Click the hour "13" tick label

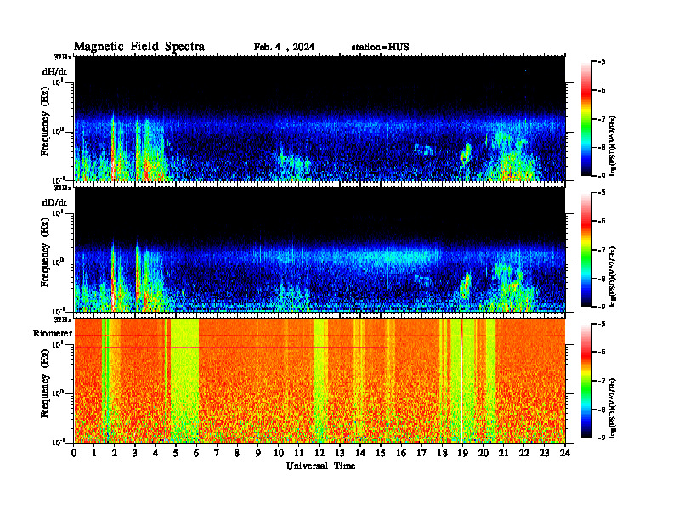(340, 453)
